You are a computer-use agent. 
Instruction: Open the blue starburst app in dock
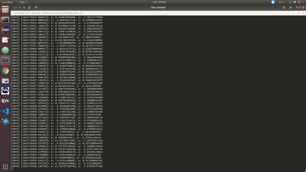point(5,121)
